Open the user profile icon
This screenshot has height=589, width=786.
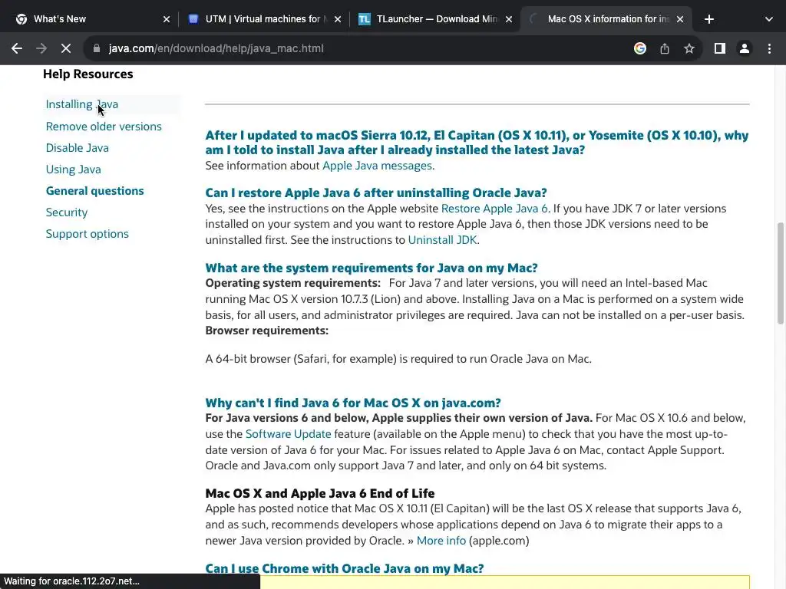[745, 48]
